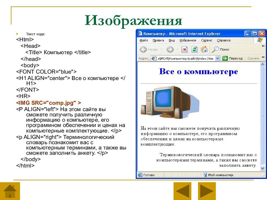Click the Forward arrow button in Internet Explorer
Image resolution: width=267 pixels, height=200 pixels.
click(x=170, y=49)
